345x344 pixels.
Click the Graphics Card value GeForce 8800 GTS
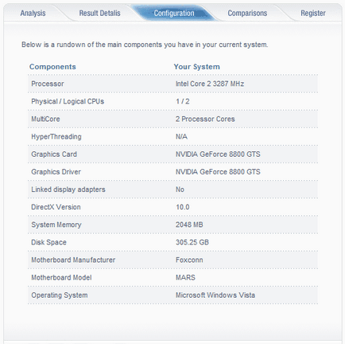(218, 154)
